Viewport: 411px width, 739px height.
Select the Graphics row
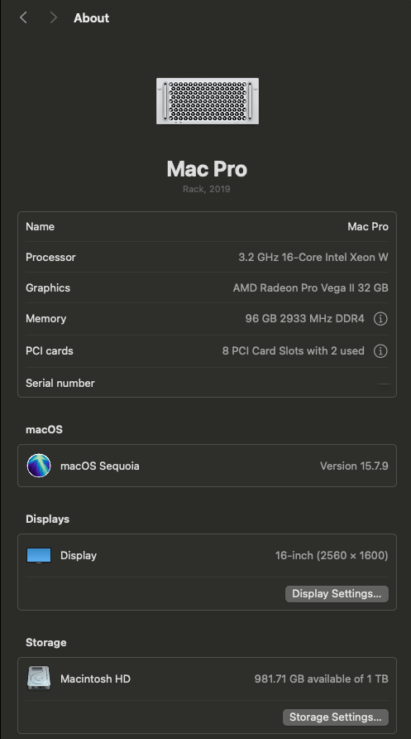pyautogui.click(x=207, y=288)
